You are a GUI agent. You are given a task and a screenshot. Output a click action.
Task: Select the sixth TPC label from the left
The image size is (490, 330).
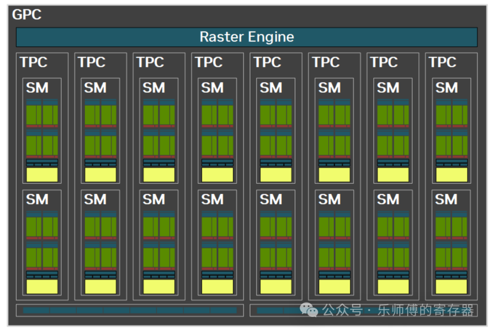[326, 62]
